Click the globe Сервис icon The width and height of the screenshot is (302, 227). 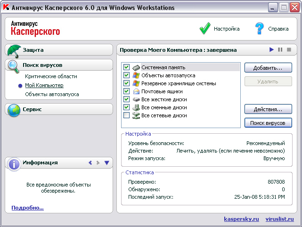pos(14,110)
